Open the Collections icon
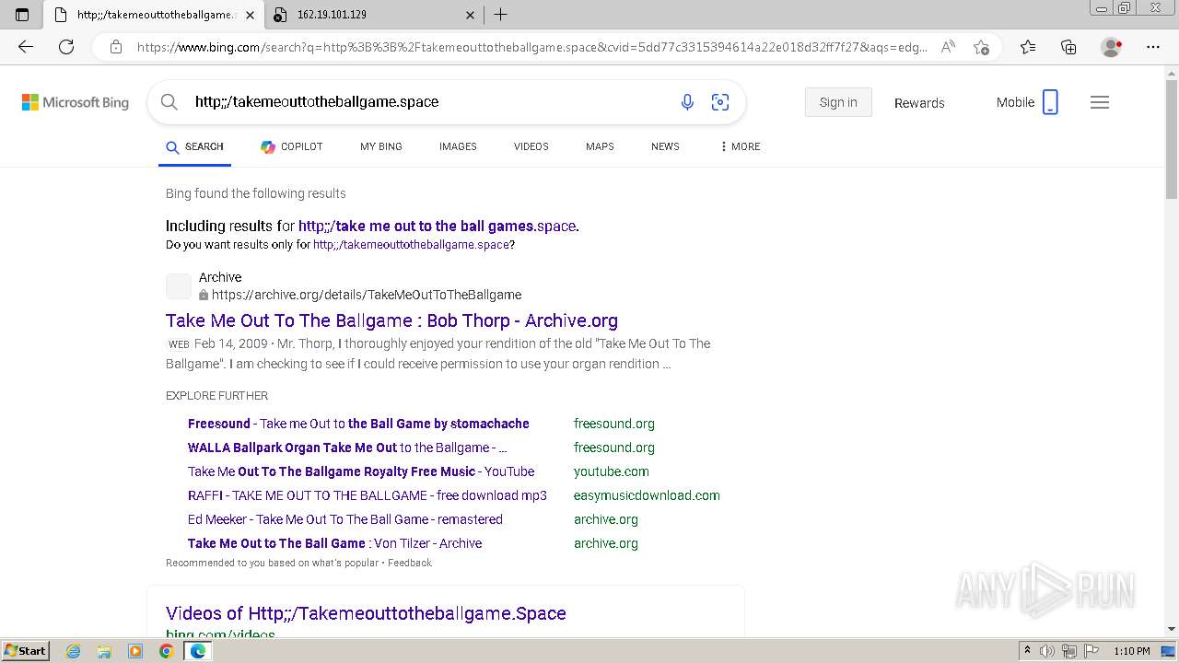 point(1068,47)
